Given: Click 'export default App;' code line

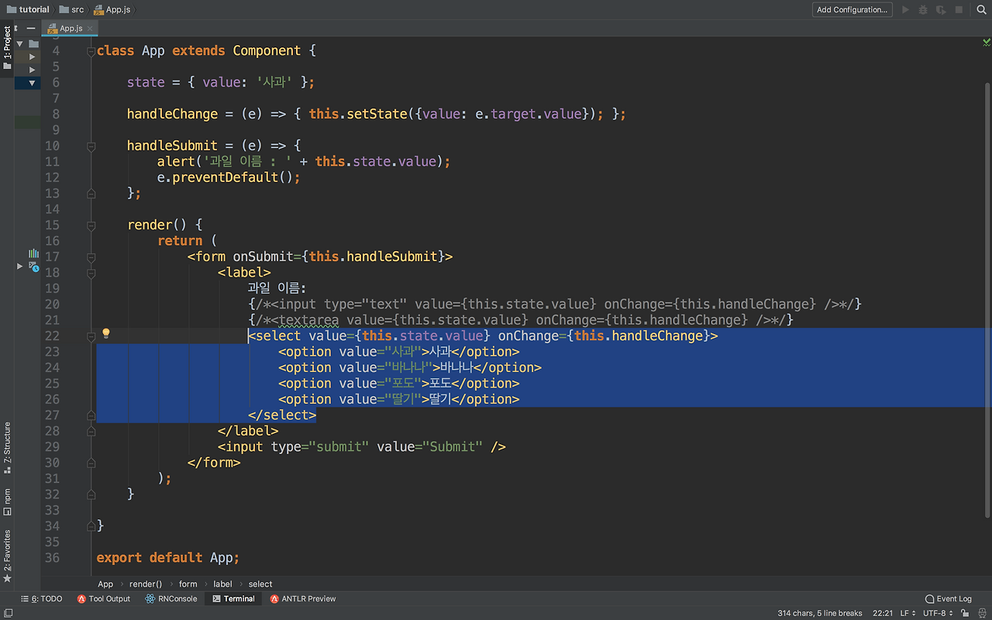Looking at the screenshot, I should tap(168, 558).
